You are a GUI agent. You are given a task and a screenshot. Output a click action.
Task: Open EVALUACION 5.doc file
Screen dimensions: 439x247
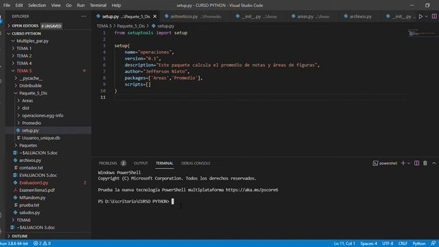38,176
